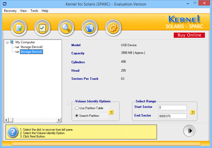Open the Tools menu
212x148 pixels.
click(34, 11)
